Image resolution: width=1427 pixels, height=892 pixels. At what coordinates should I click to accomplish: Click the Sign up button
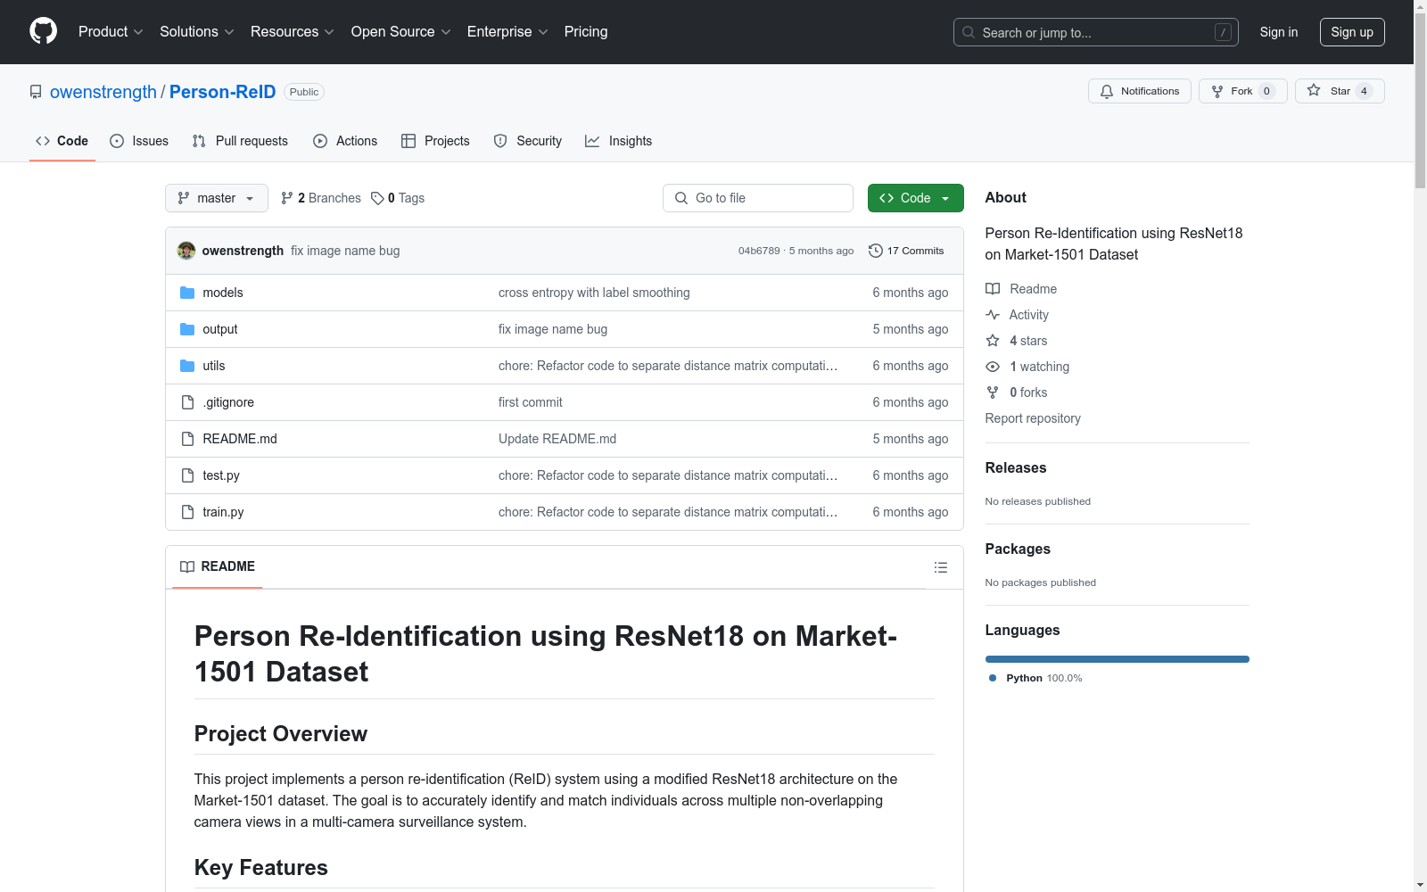pos(1352,32)
